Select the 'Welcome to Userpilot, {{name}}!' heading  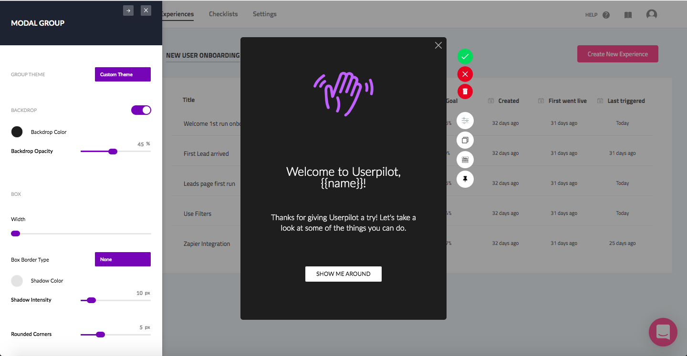click(343, 178)
